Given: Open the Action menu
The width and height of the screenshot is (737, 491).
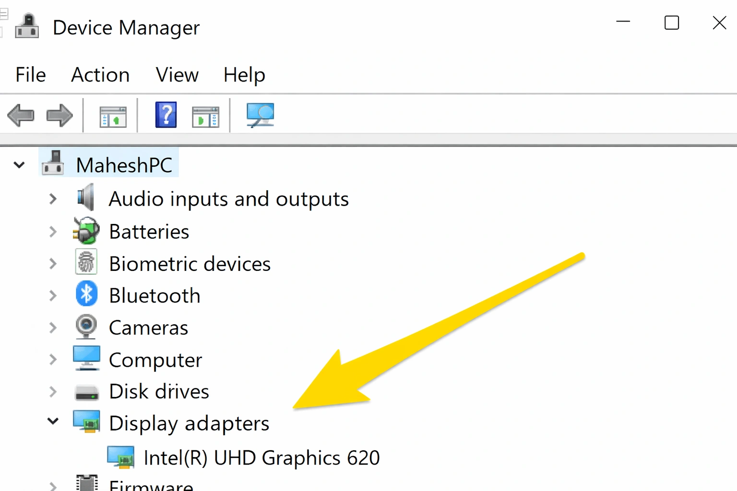Looking at the screenshot, I should click(100, 75).
